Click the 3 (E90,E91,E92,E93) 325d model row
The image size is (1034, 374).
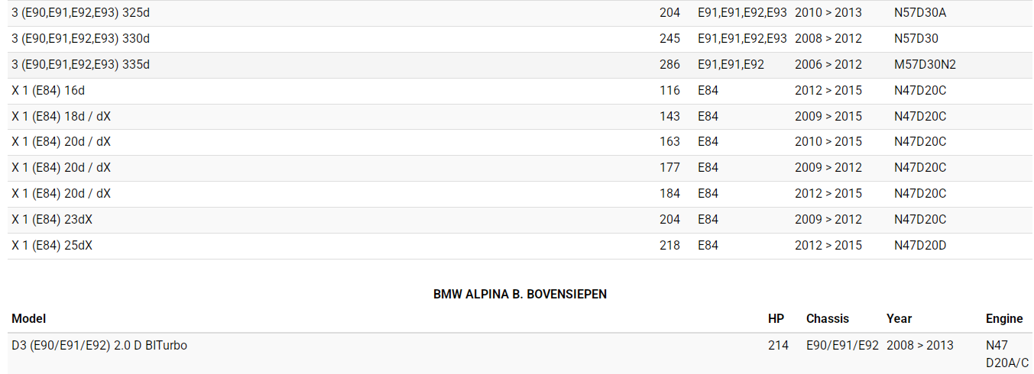coord(80,12)
